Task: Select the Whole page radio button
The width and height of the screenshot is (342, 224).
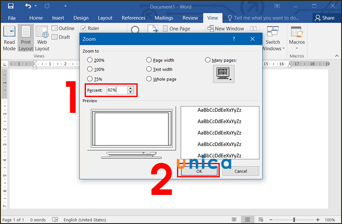Action: click(149, 79)
